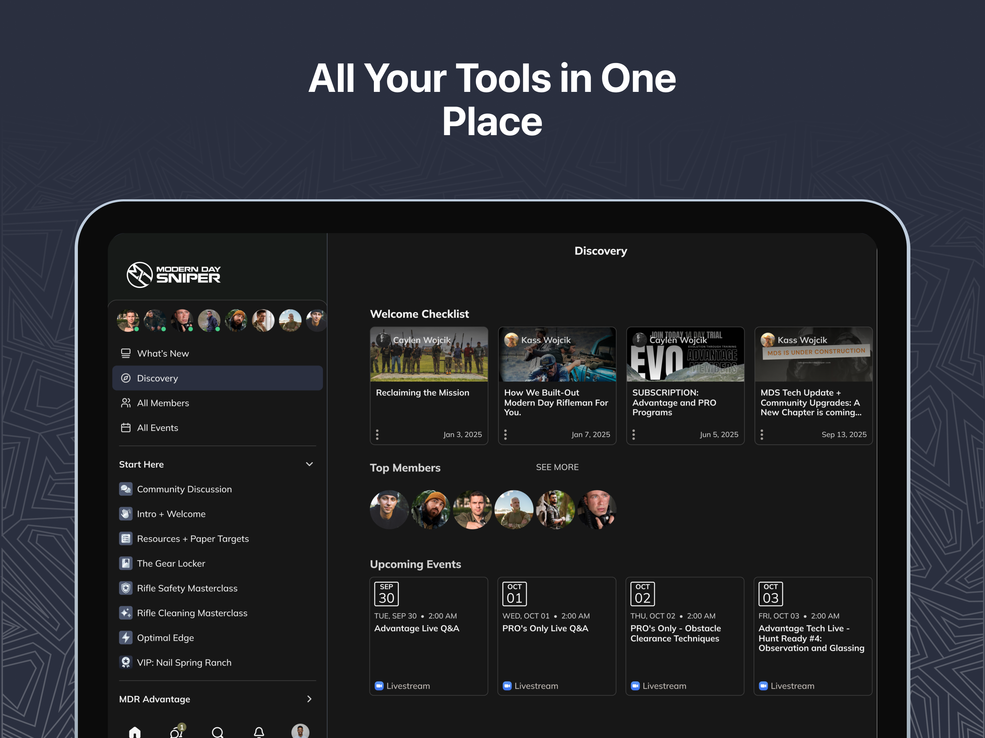Open options menu on SUBSCRIPTION card

[634, 435]
